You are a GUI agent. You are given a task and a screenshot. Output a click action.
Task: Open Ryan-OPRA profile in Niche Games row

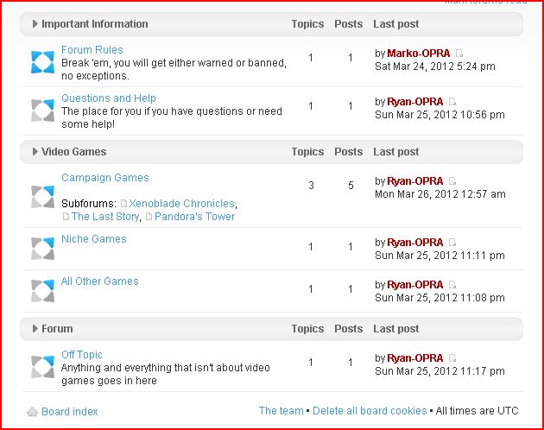(415, 243)
